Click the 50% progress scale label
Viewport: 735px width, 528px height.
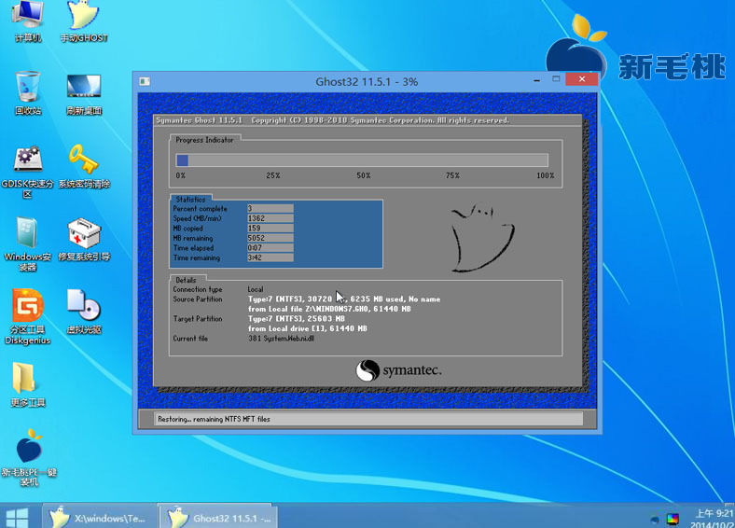363,175
